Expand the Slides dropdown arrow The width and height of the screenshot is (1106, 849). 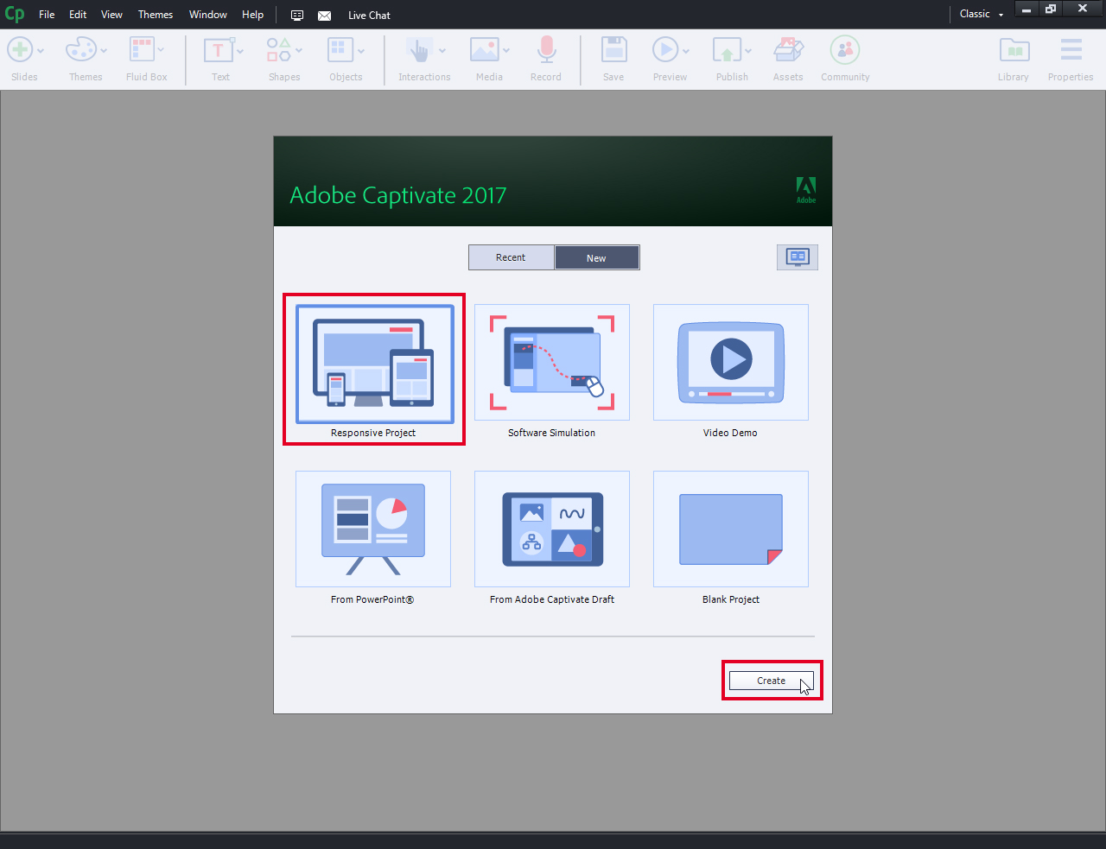coord(41,50)
